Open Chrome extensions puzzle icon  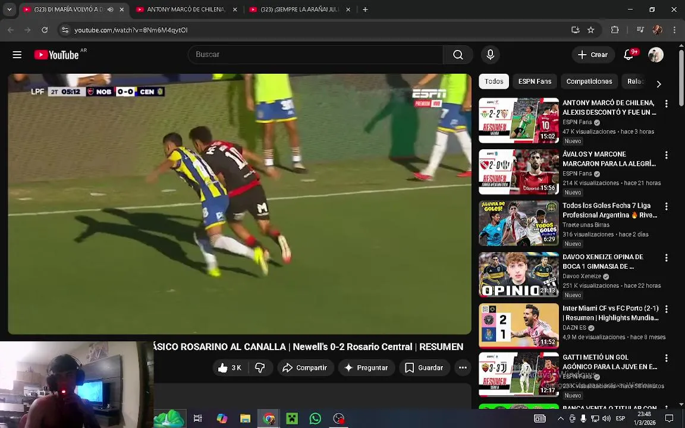[615, 30]
